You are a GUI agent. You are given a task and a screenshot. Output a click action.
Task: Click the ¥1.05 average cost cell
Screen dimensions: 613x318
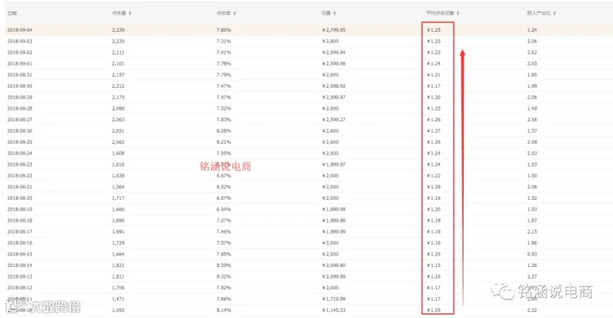434,311
